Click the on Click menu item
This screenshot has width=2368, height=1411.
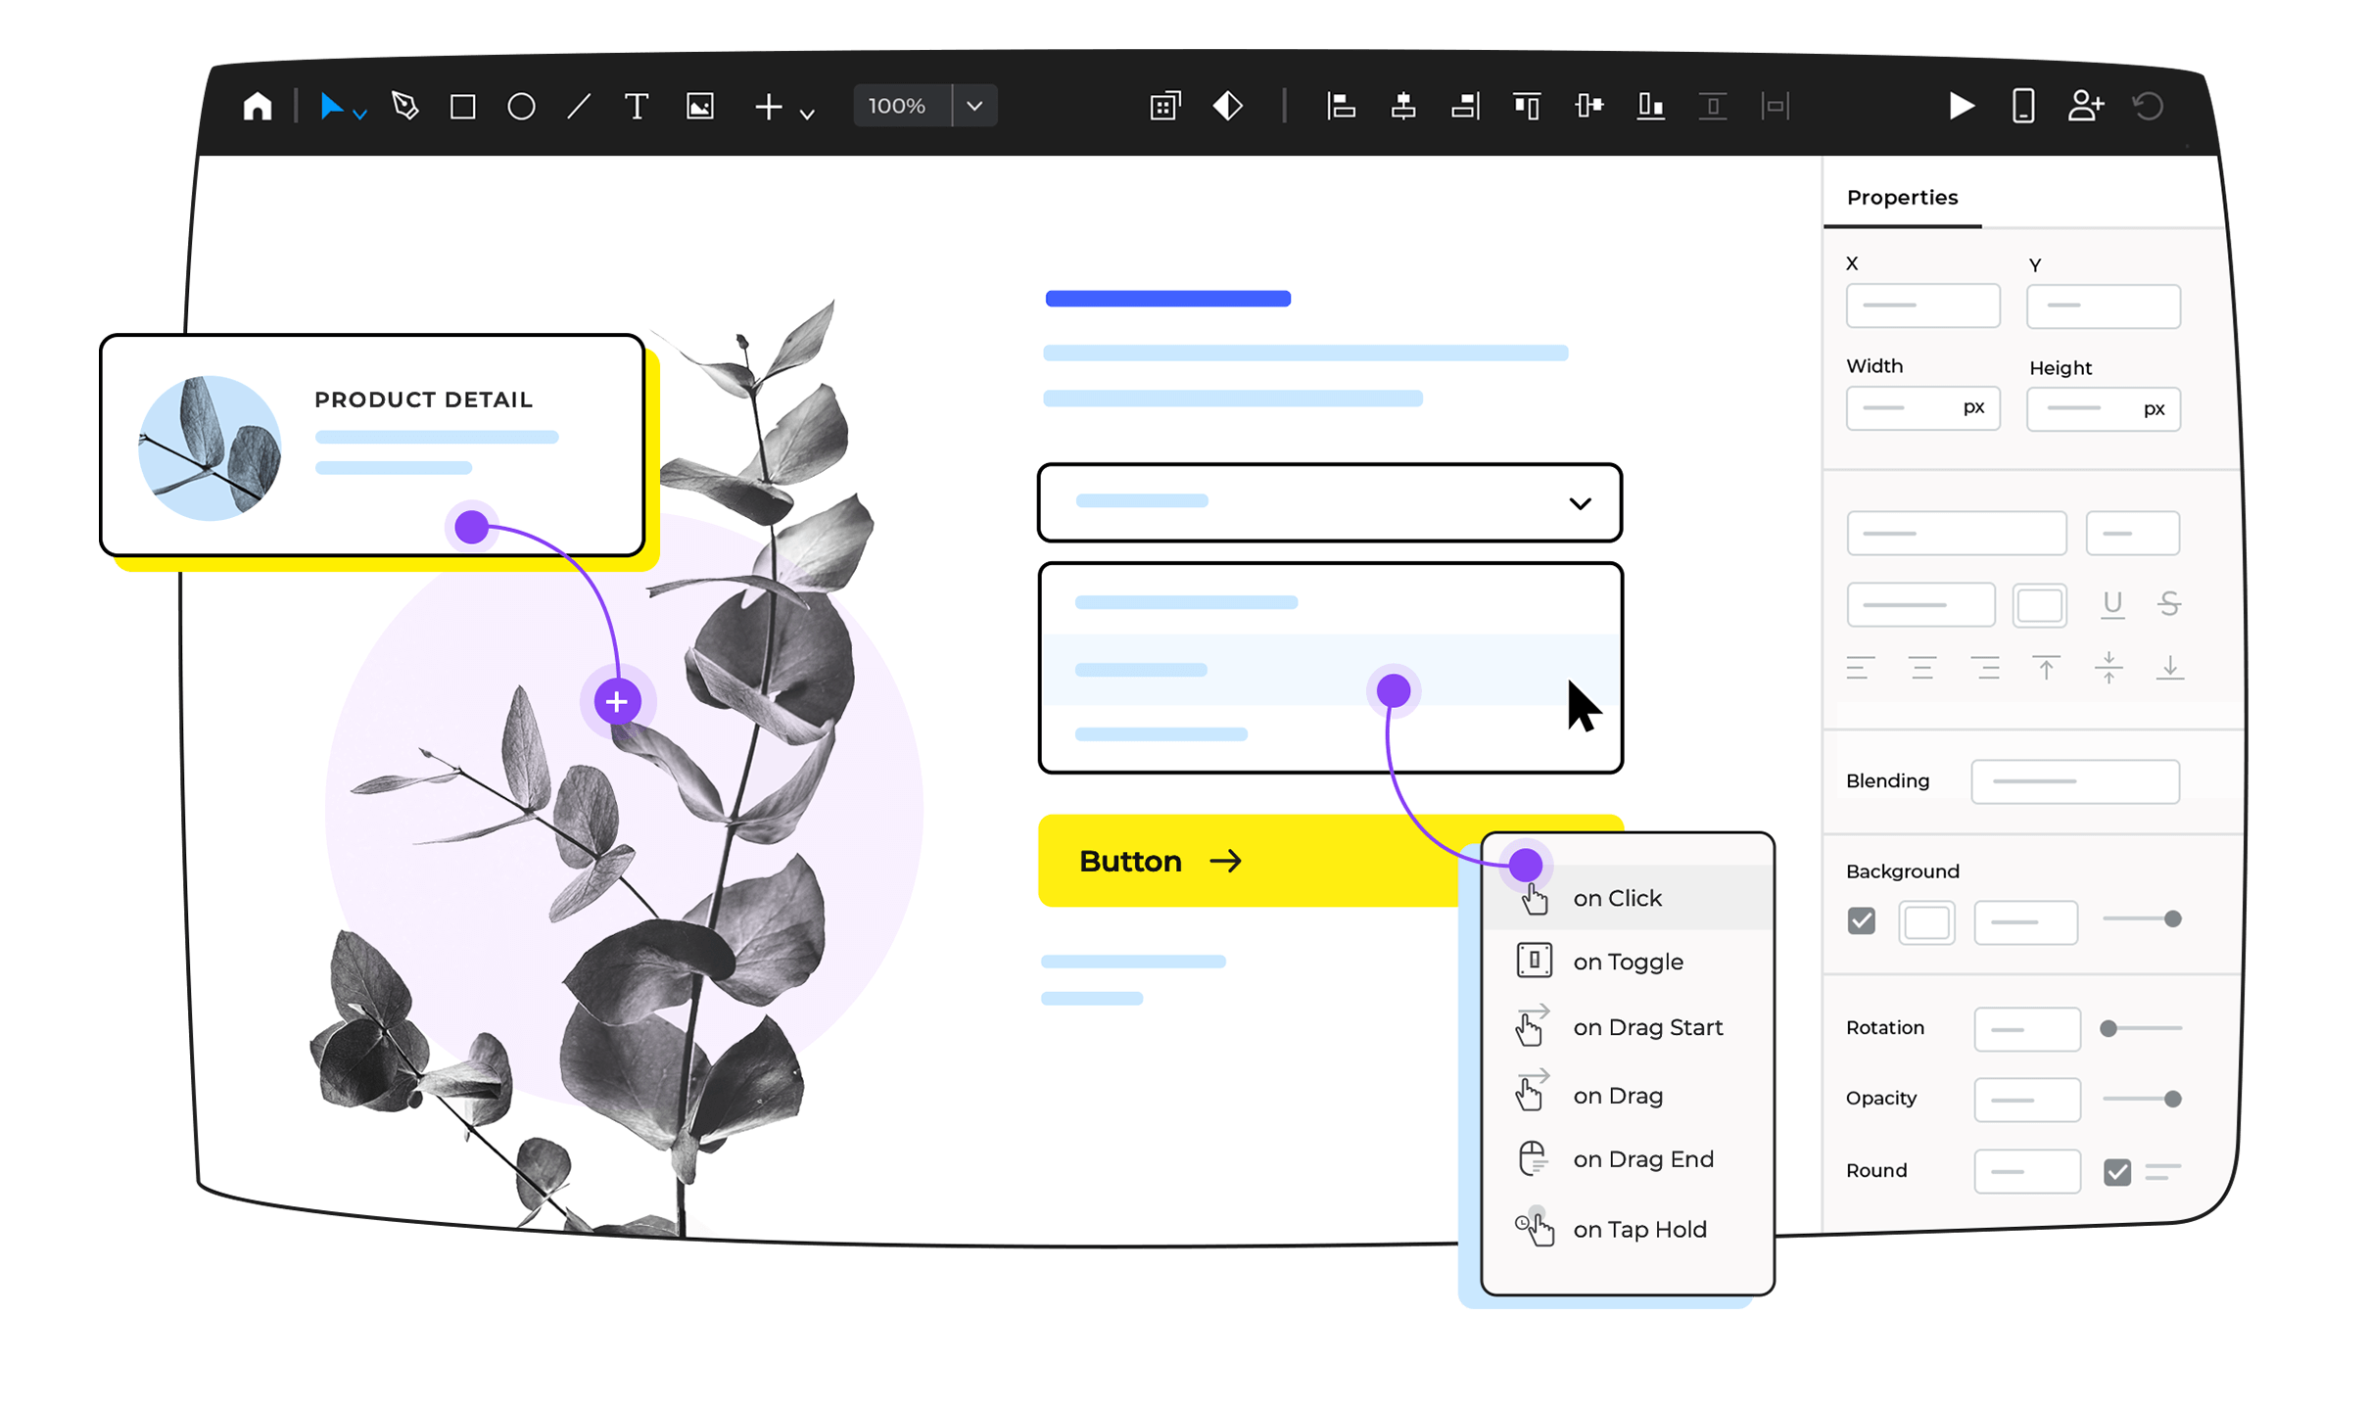point(1621,899)
